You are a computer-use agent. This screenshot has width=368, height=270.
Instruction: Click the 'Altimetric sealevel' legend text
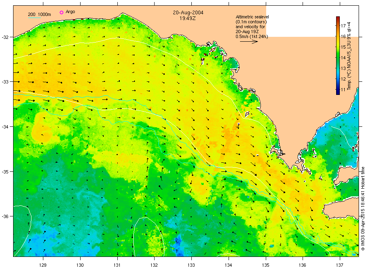point(252,17)
